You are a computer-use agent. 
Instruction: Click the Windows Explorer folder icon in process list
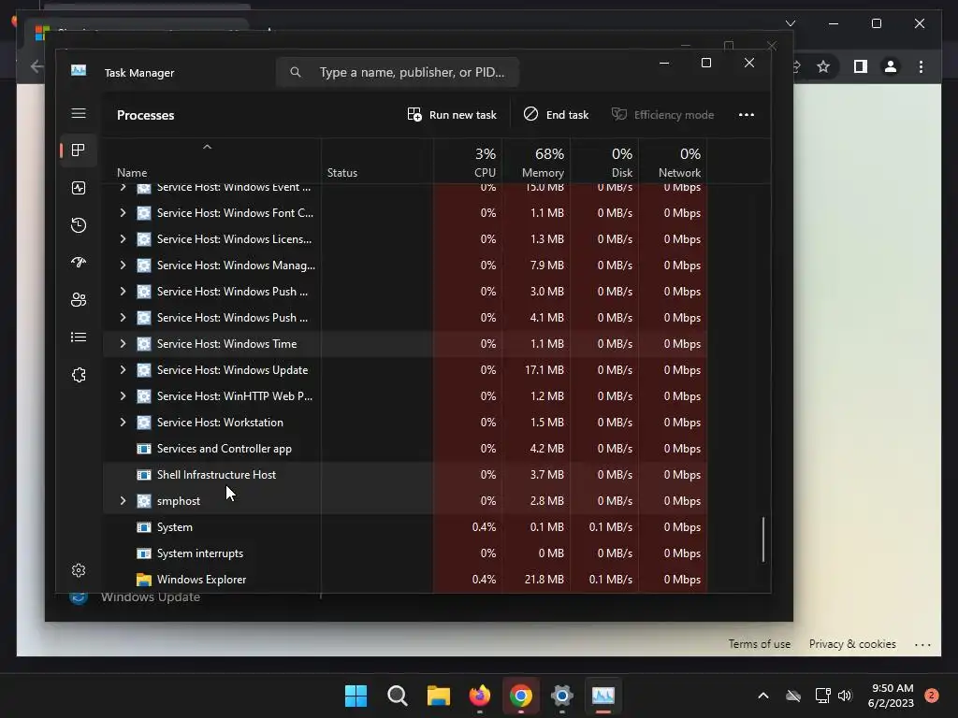point(143,580)
